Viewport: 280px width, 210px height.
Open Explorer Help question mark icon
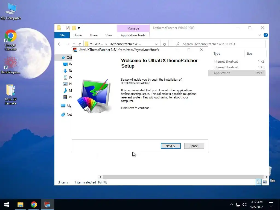click(266, 35)
